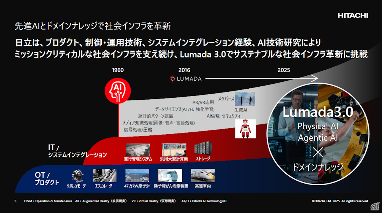The height and width of the screenshot is (213, 382).
Task: Click the Agentic AI text
Action: 318,138
